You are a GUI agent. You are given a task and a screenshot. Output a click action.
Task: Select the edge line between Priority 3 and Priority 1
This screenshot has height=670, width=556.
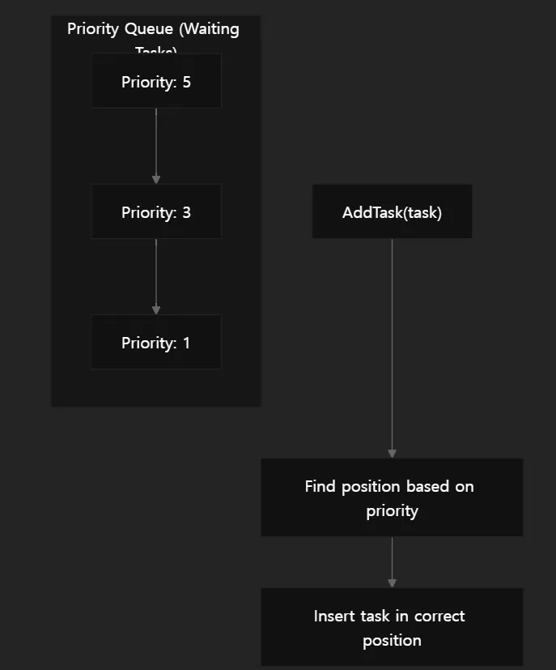pyautogui.click(x=156, y=272)
